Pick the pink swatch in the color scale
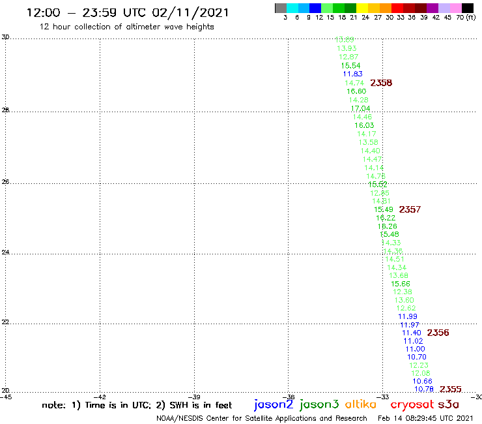 point(456,8)
